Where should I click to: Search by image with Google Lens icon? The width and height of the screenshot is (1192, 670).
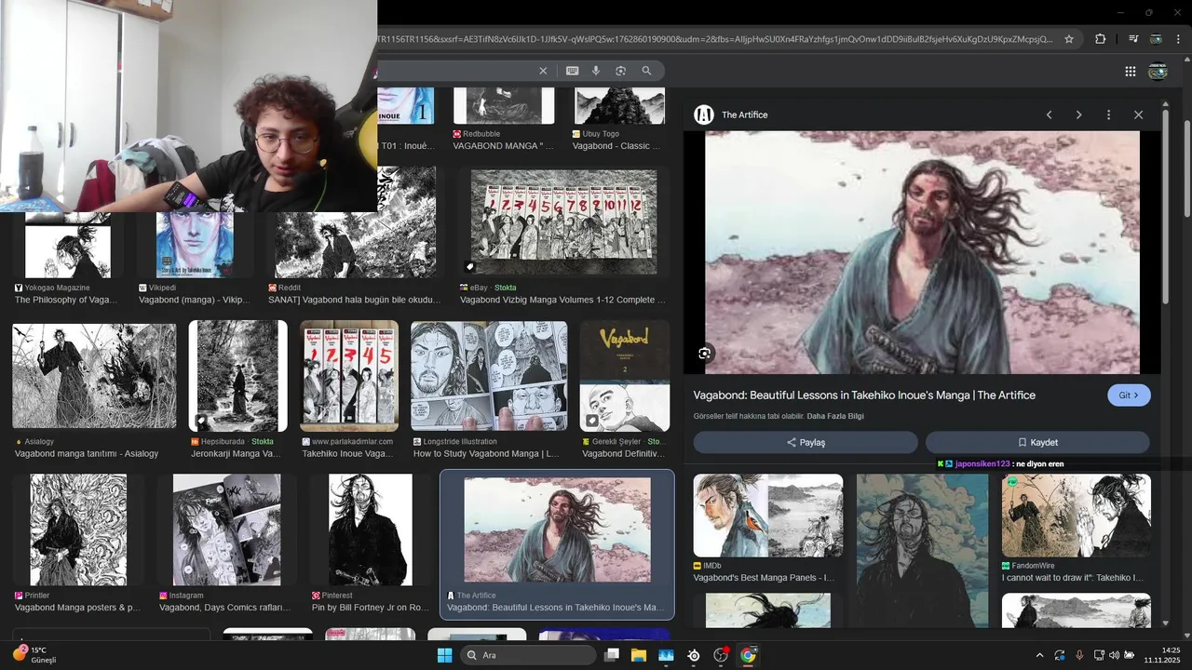[x=620, y=71]
